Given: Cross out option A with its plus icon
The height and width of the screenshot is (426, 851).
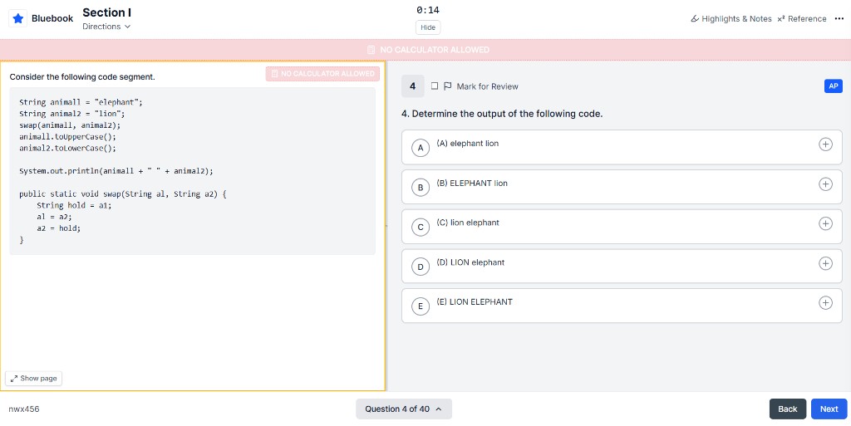Looking at the screenshot, I should coord(825,144).
